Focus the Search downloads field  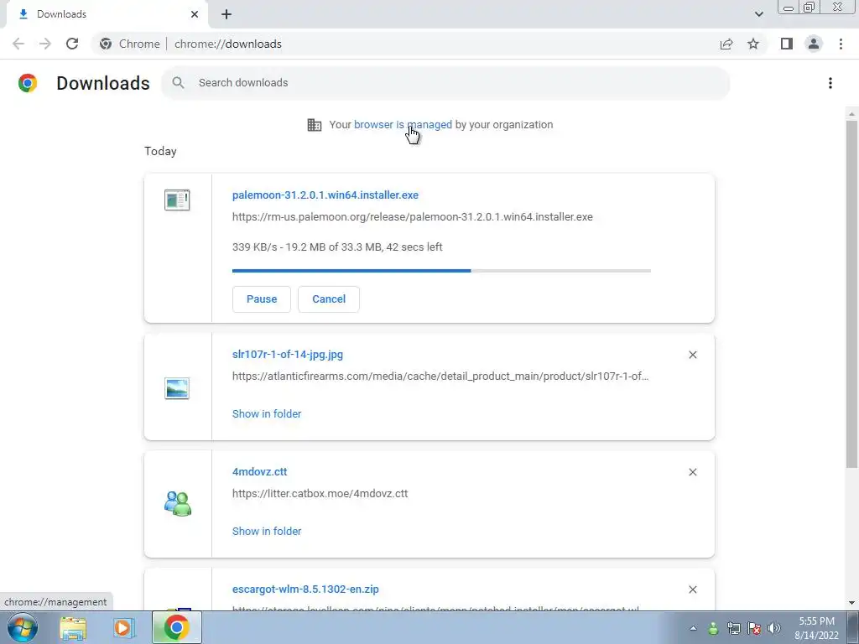click(x=445, y=83)
